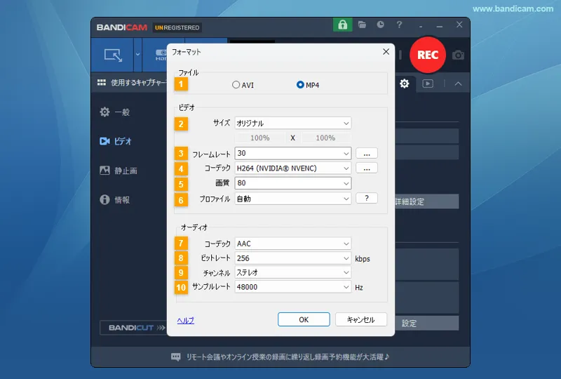Click the green lock icon in Bandicam title bar
Viewport: 561px width, 379px height.
[x=342, y=25]
